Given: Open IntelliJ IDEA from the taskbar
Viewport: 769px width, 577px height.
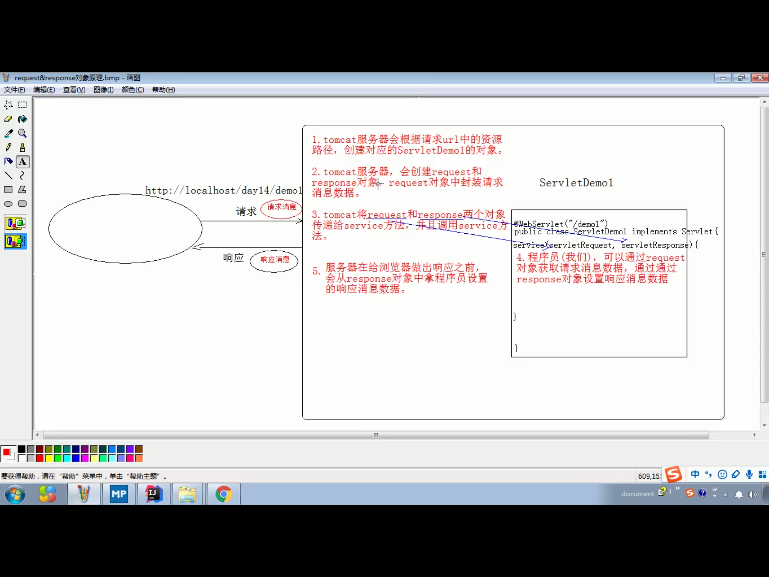Looking at the screenshot, I should (x=153, y=494).
